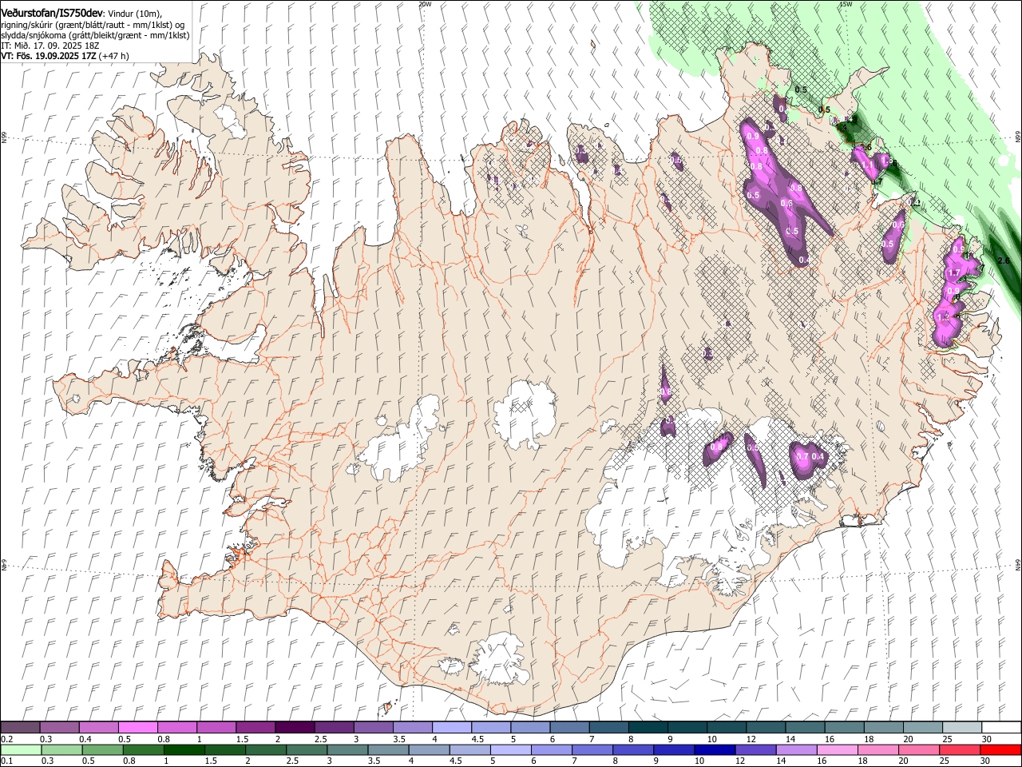
Task: Select the white 30 swatch in upper scale
Action: [x=1001, y=728]
